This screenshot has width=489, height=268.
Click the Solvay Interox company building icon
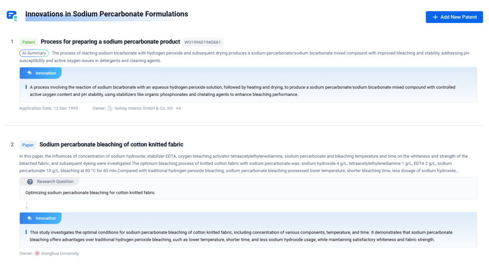[x=110, y=108]
